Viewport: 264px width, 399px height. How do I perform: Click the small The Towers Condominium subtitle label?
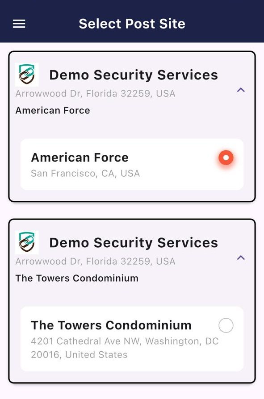coord(77,278)
